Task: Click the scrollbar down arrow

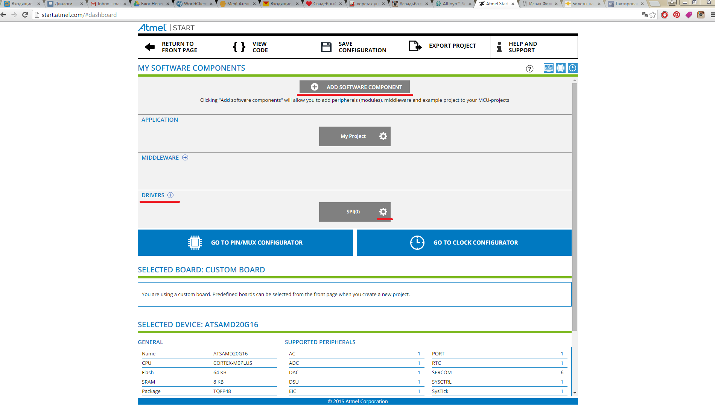Action: (x=575, y=393)
